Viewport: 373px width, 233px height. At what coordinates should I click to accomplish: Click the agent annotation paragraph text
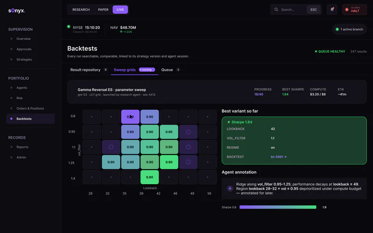(298, 189)
